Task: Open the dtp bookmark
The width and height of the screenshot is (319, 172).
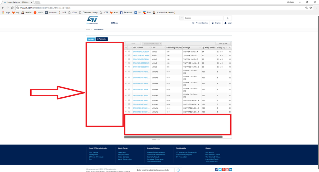Action: pyautogui.click(x=16, y=13)
